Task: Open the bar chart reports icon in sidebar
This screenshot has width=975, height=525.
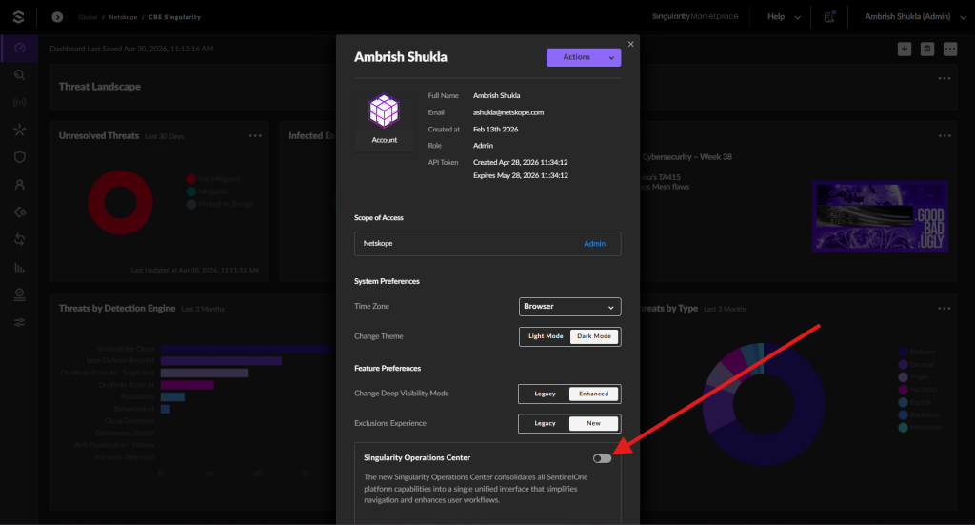Action: click(x=19, y=268)
